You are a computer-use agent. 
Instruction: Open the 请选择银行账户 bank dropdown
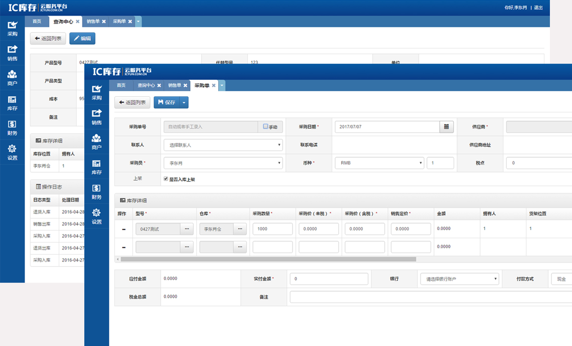[460, 279]
